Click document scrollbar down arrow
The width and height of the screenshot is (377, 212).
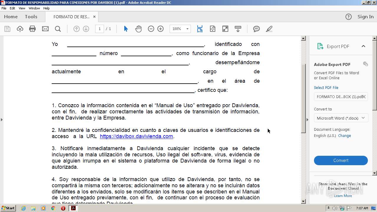pos(303,201)
